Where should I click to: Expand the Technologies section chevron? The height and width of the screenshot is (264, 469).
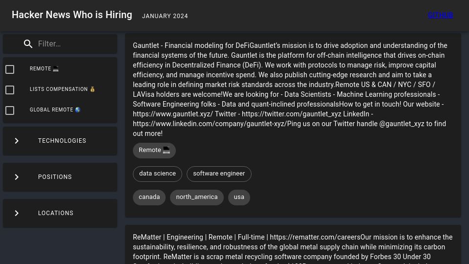[x=17, y=141]
